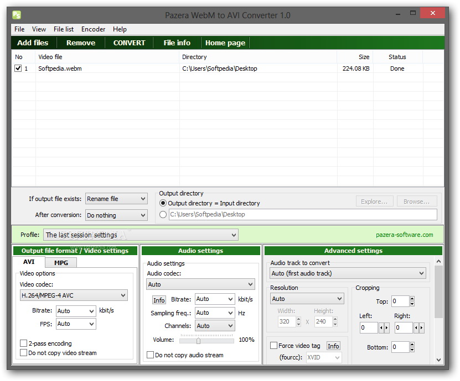Open the After conversion dropdown
This screenshot has height=381, width=460.
(116, 215)
